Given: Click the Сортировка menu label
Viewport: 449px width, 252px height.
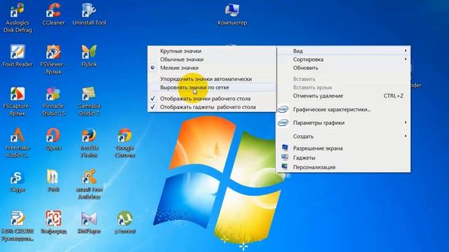Looking at the screenshot, I should click(308, 59).
